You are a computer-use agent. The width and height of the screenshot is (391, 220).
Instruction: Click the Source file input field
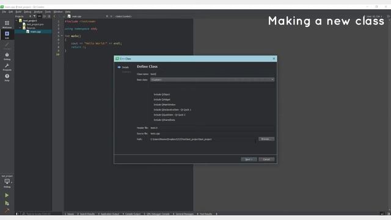click(x=212, y=133)
